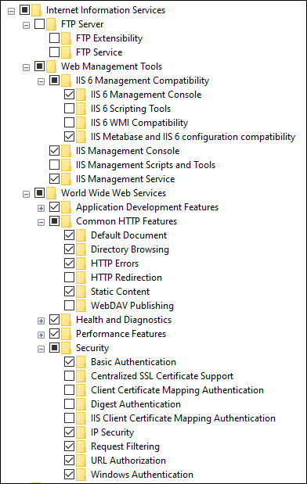Enable FTP Extensibility checkbox
The image size is (307, 484).
(x=54, y=38)
